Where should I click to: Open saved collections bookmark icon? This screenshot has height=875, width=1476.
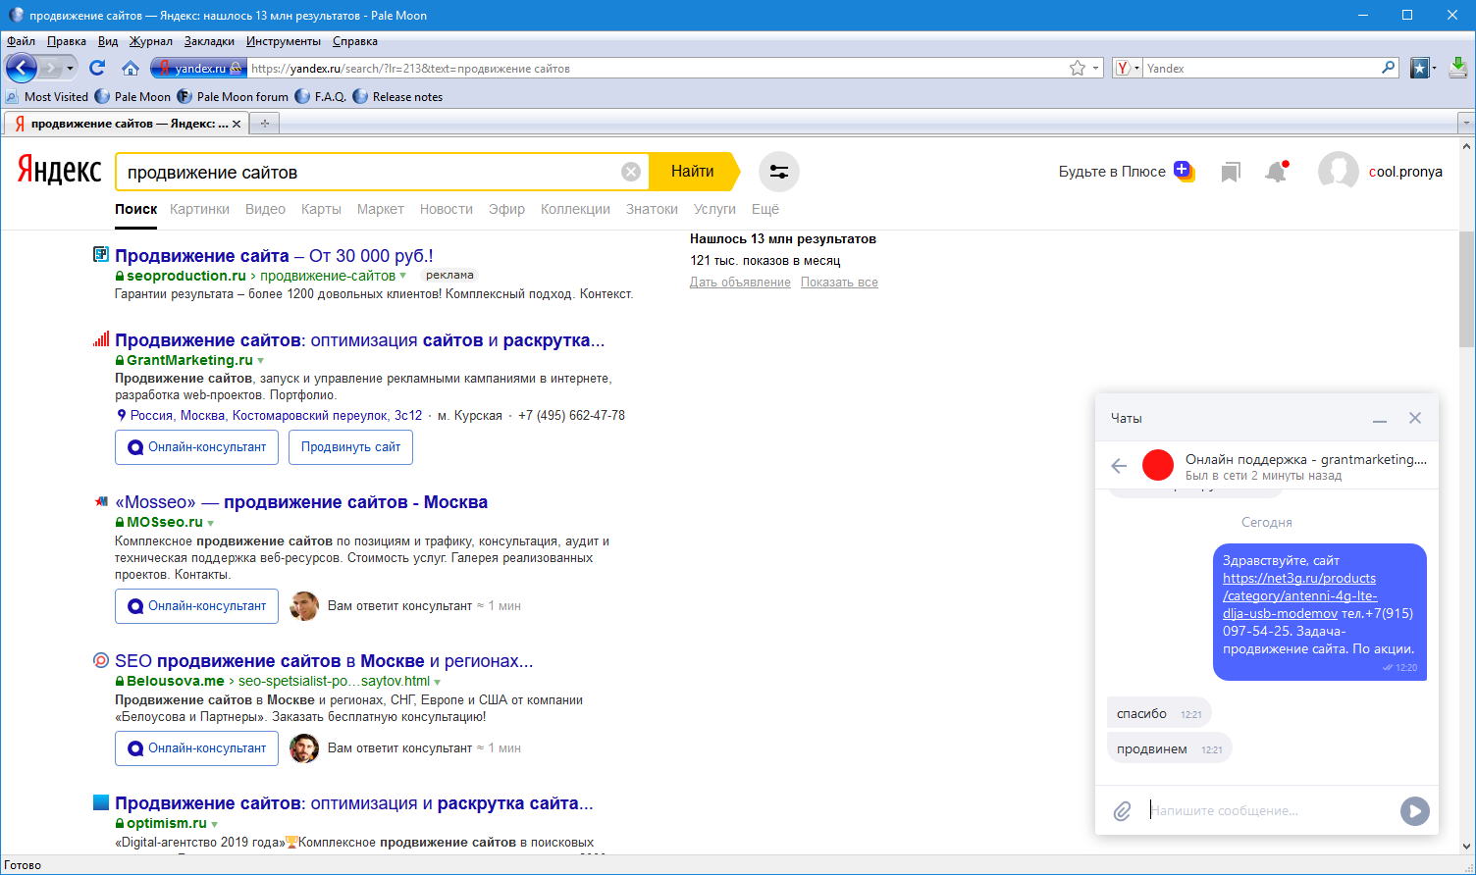(1231, 173)
